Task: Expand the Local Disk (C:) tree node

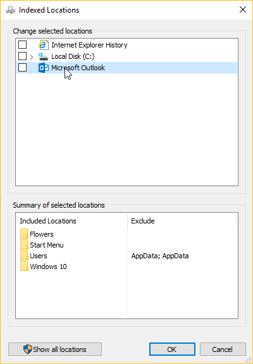Action: click(x=32, y=56)
